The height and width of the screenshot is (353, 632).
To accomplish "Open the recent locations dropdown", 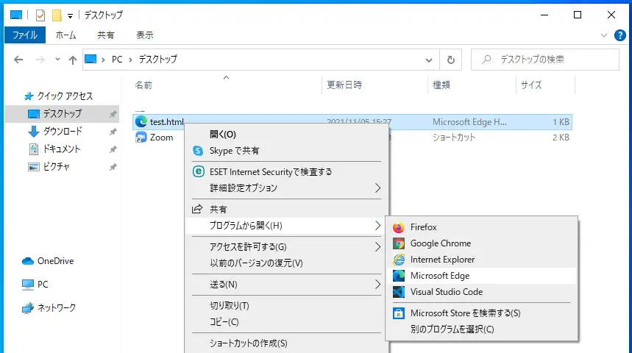I will (57, 60).
